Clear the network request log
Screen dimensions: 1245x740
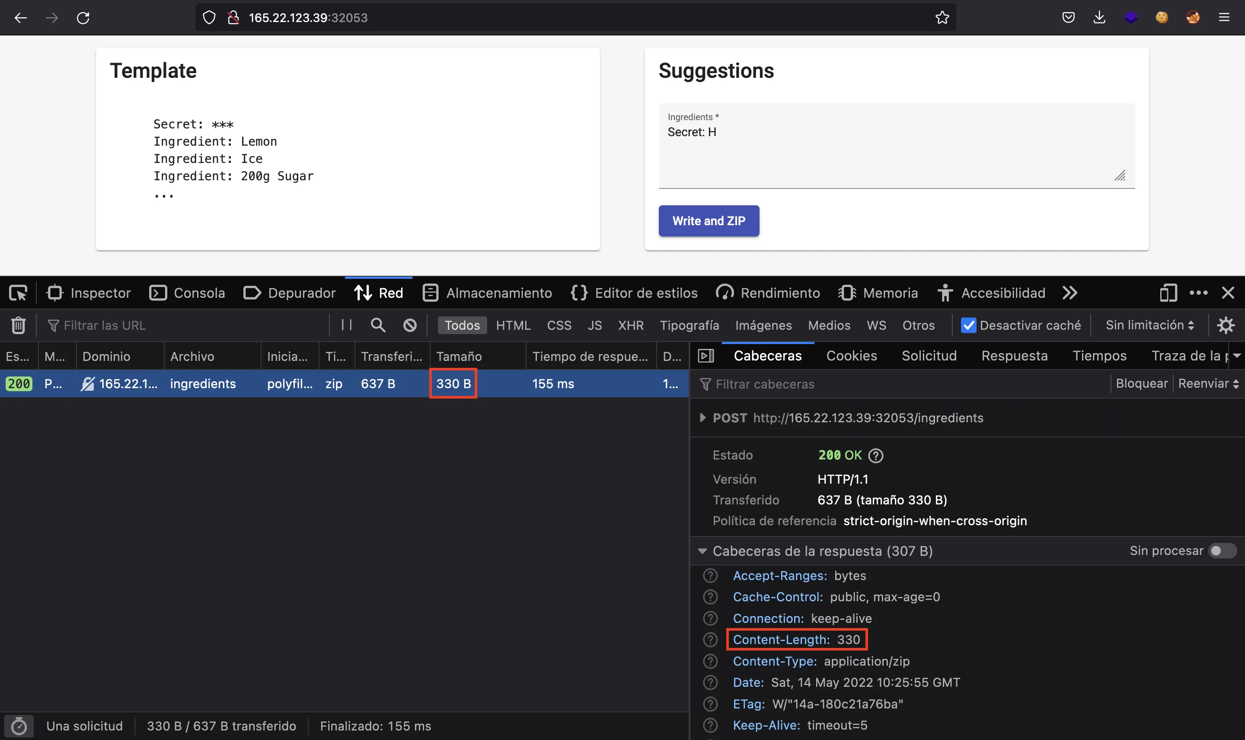(x=19, y=325)
